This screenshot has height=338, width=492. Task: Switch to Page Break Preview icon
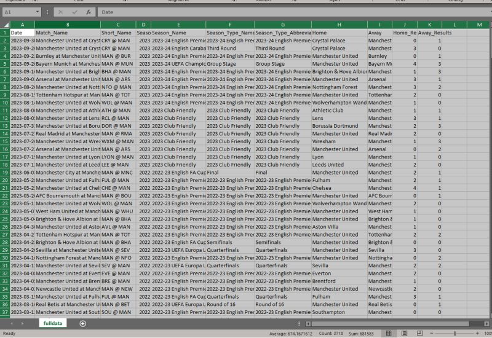pyautogui.click(x=420, y=333)
